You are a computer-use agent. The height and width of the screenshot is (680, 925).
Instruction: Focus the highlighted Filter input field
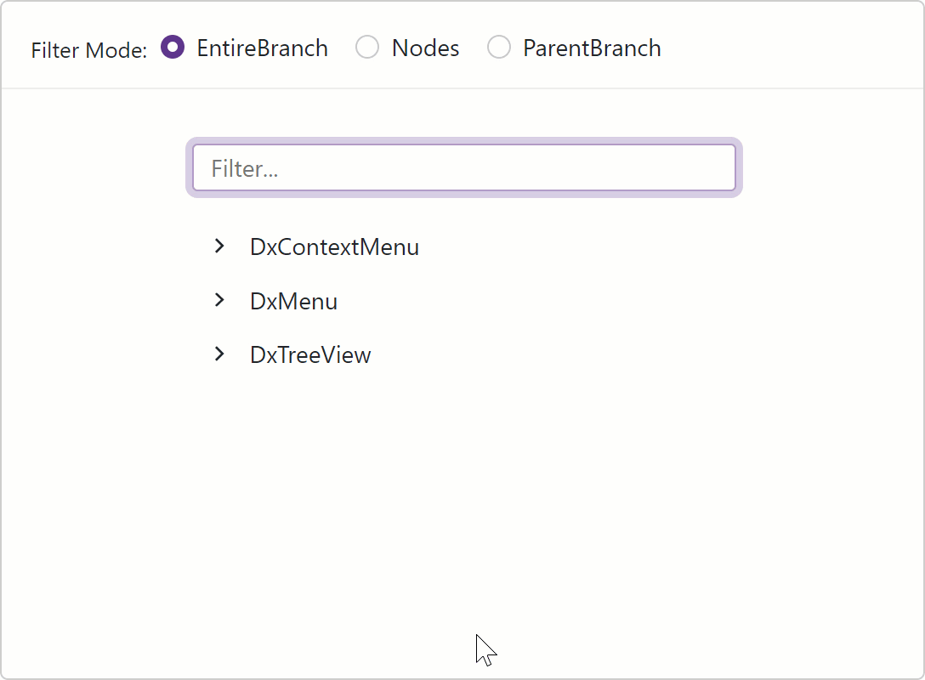[464, 167]
